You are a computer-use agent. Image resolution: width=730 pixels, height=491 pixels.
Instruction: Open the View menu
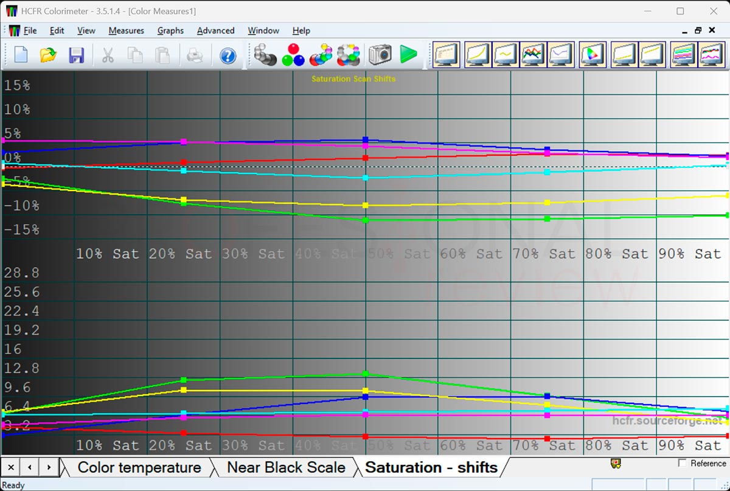click(x=86, y=30)
